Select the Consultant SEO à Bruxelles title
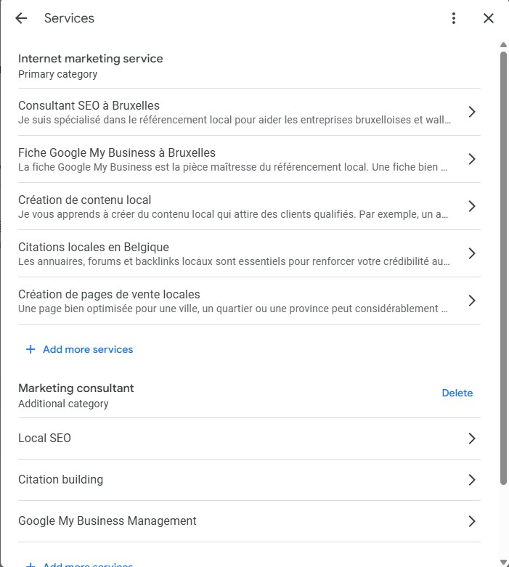The width and height of the screenshot is (509, 567). coord(89,105)
